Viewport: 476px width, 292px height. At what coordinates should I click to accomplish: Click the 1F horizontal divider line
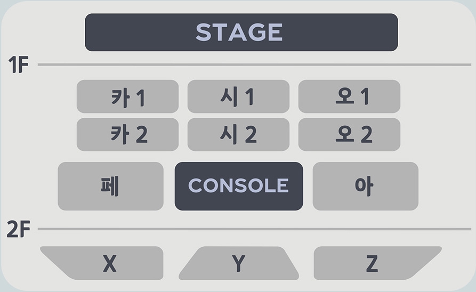(254, 64)
